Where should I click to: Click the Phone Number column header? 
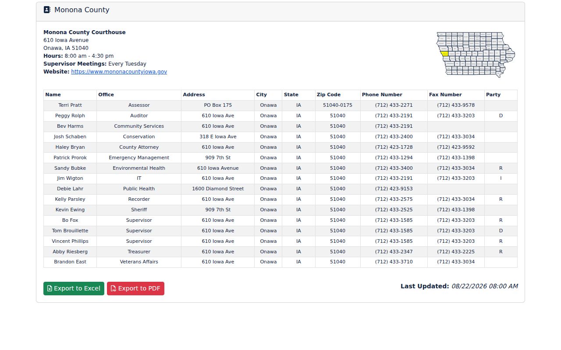(394, 95)
